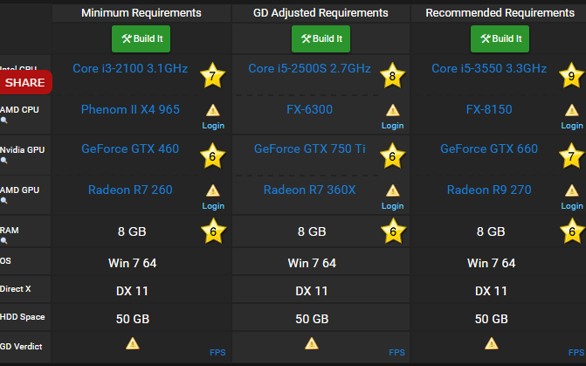Click star rating 7 beside GeForce GTX 660

tap(571, 155)
